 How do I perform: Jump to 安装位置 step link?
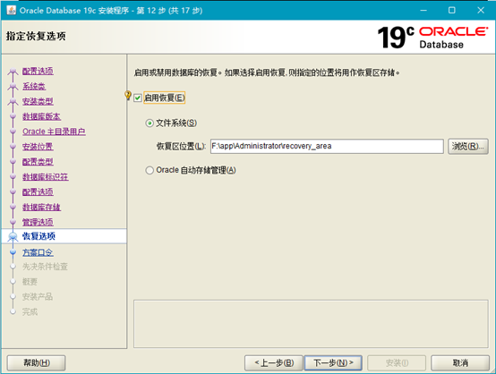(38, 147)
